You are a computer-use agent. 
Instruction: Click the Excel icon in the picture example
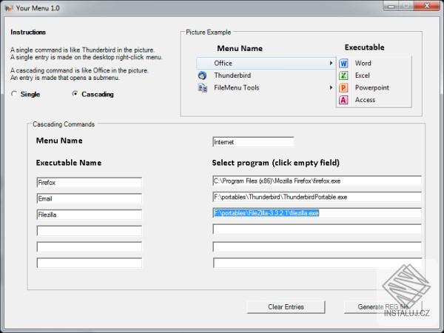(343, 75)
